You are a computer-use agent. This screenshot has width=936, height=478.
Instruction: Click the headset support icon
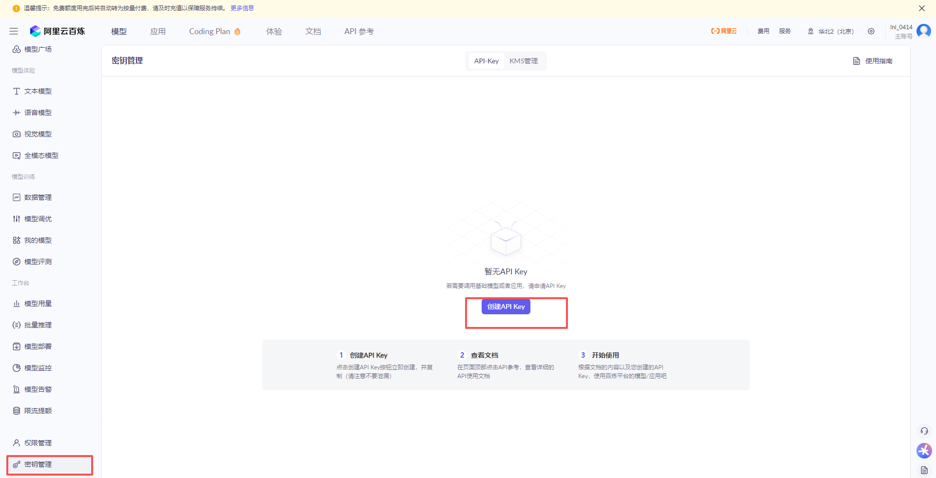924,431
